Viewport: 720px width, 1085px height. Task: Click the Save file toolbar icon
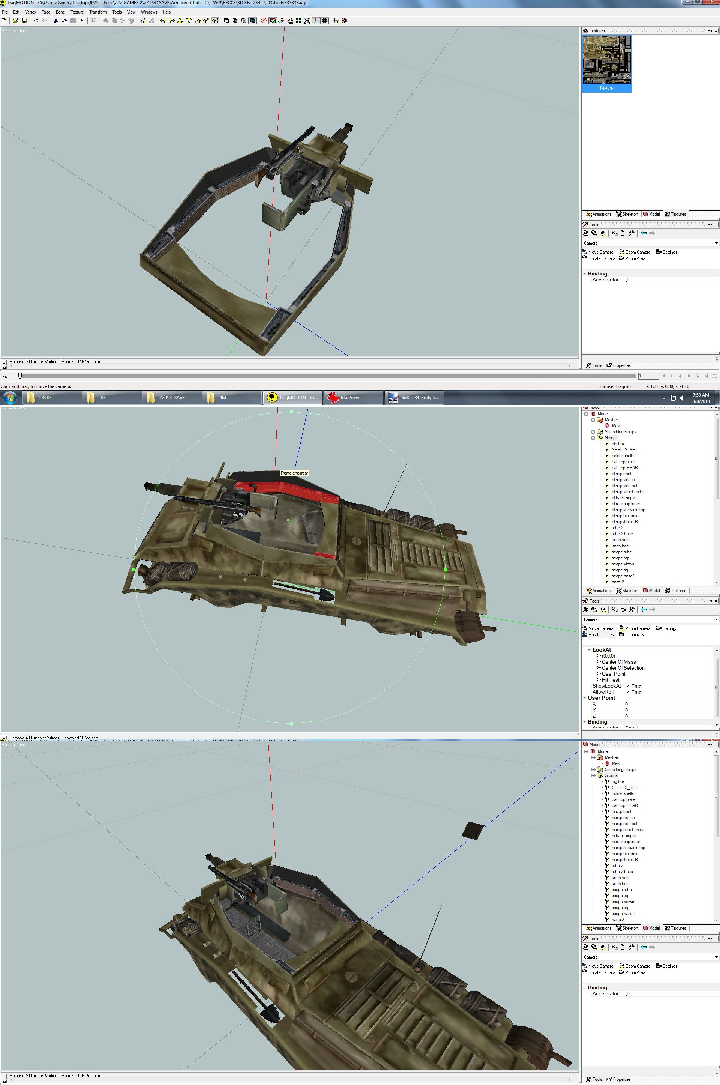[x=24, y=21]
